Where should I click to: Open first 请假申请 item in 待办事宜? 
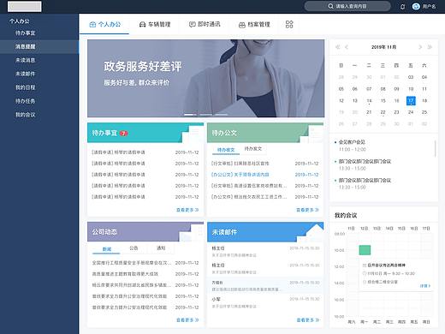point(145,152)
